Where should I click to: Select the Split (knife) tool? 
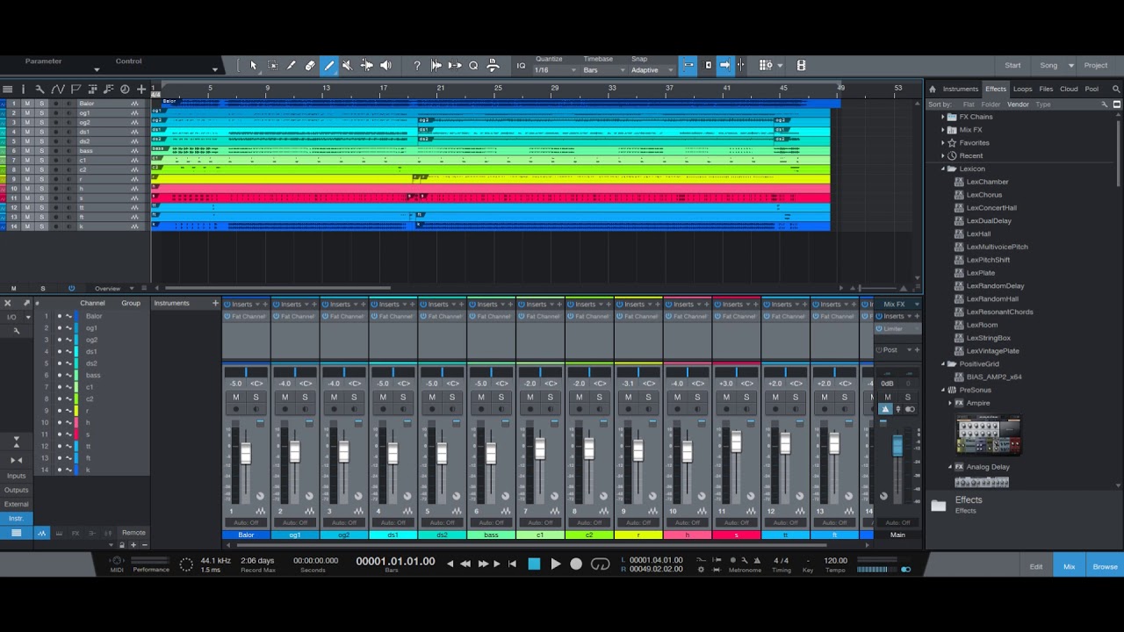click(x=292, y=65)
